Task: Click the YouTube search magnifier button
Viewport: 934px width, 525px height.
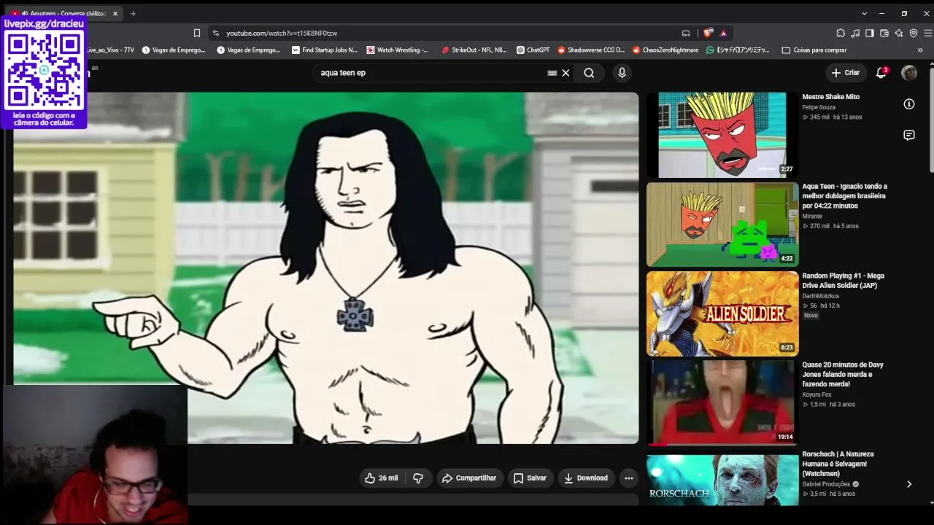Action: point(589,73)
